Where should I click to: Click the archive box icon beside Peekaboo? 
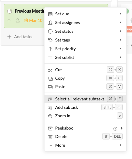tap(50, 128)
